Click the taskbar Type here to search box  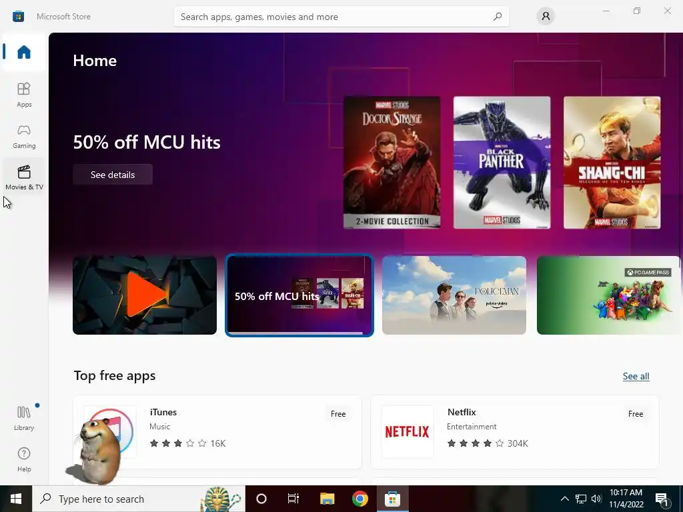coord(139,499)
